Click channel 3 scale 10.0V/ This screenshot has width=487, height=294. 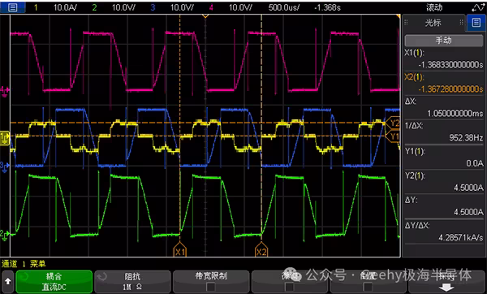[x=182, y=7]
